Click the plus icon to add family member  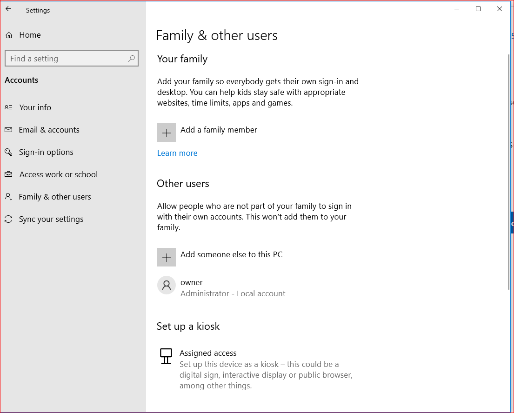tap(166, 132)
